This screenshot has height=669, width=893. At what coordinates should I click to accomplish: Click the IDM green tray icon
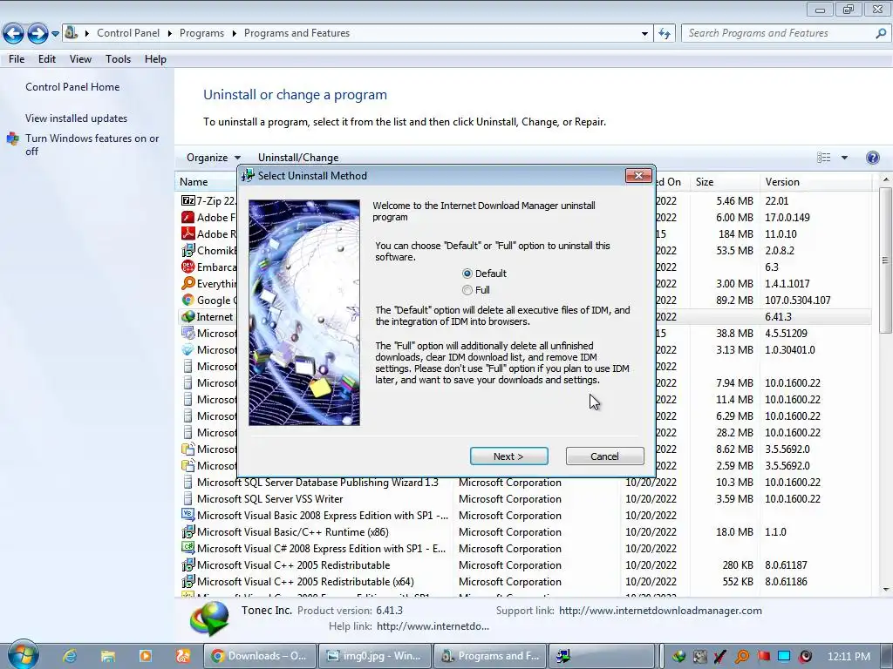[x=678, y=657]
